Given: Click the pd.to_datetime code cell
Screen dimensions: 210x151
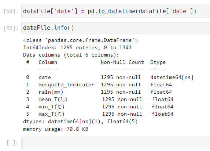Looking at the screenshot, I should 115,12.
